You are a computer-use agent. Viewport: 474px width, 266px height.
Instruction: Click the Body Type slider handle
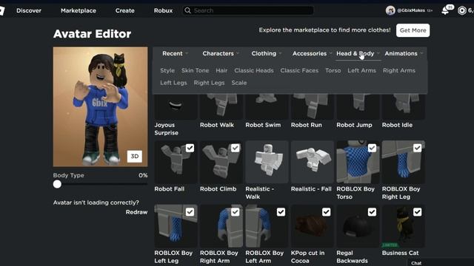click(x=57, y=184)
